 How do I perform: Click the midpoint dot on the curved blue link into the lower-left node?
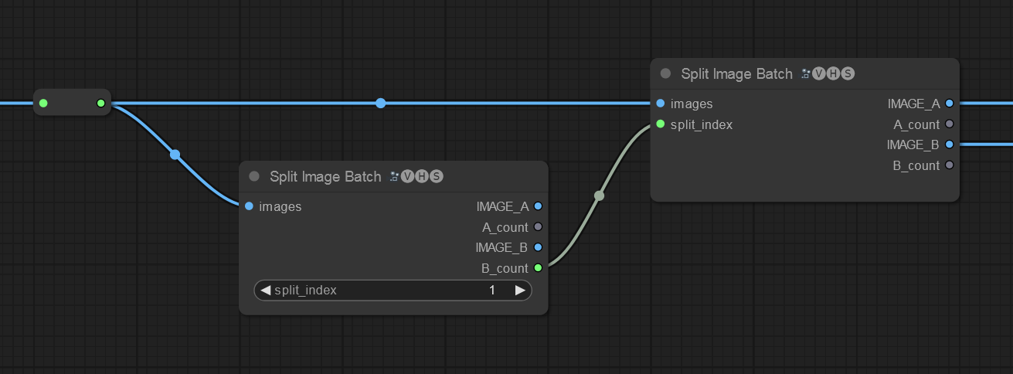tap(175, 155)
